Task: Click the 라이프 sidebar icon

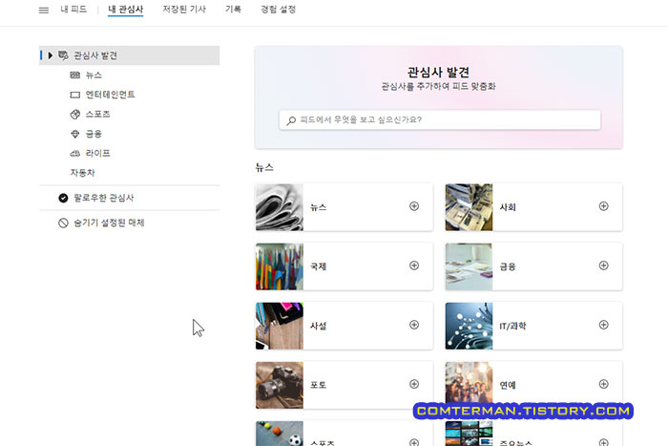Action: 75,154
